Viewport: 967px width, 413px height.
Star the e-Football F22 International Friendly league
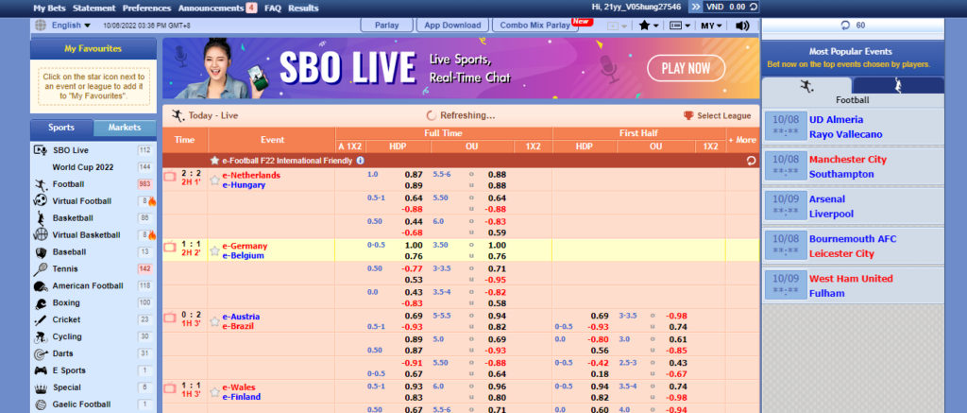(214, 161)
